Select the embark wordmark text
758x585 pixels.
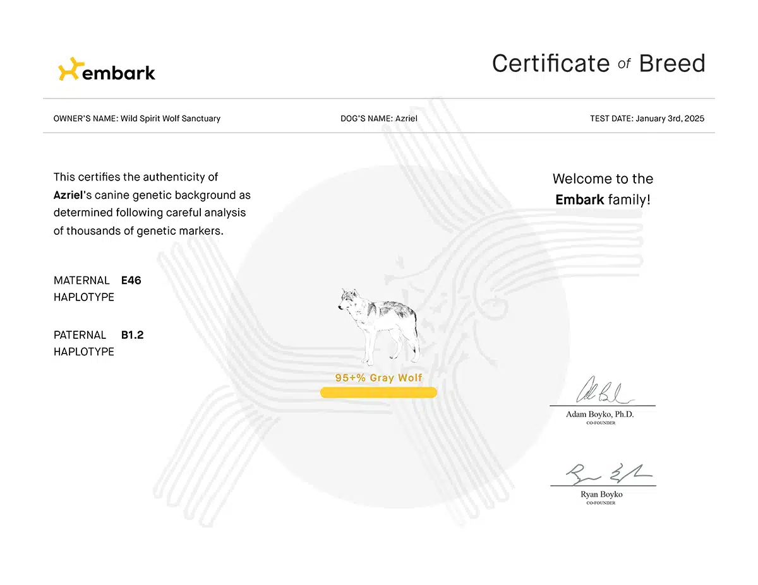118,73
